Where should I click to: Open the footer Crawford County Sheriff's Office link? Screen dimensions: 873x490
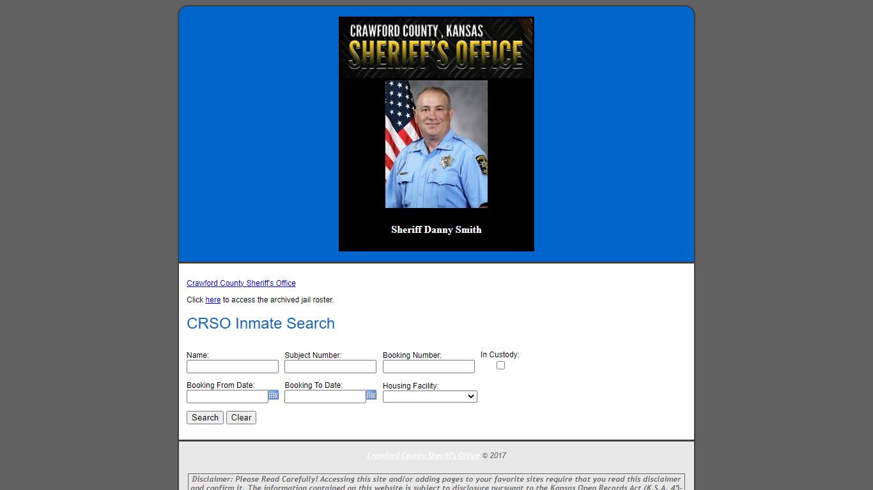423,456
